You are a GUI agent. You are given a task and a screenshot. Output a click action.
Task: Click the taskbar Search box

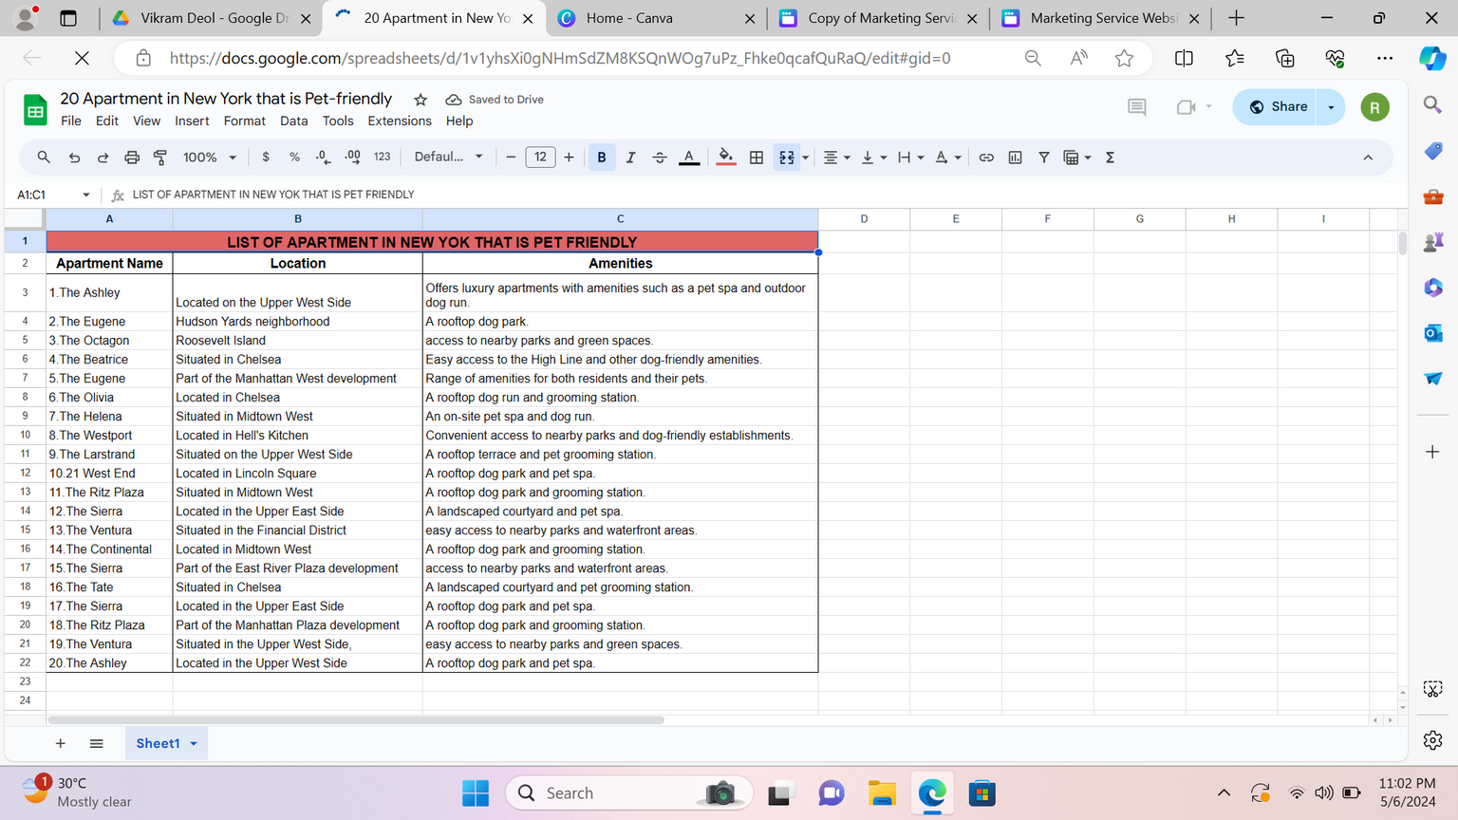click(x=630, y=793)
